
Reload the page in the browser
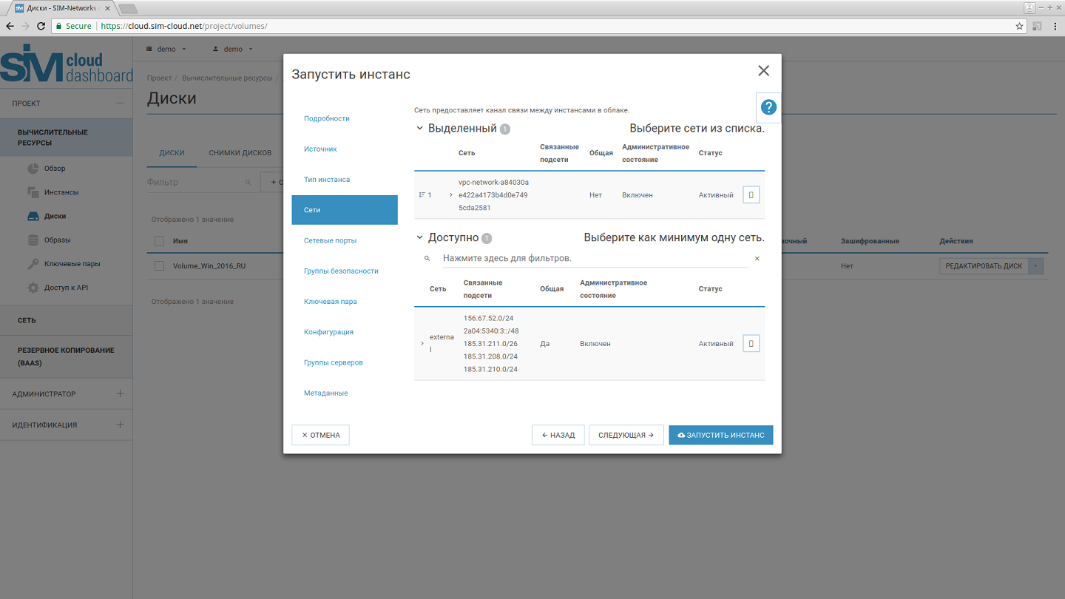41,26
